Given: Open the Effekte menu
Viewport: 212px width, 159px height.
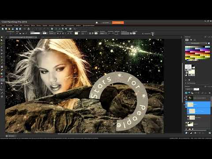Looking at the screenshot, I should point(33,26).
